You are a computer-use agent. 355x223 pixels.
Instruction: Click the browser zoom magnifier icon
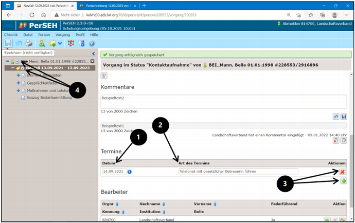pos(289,15)
